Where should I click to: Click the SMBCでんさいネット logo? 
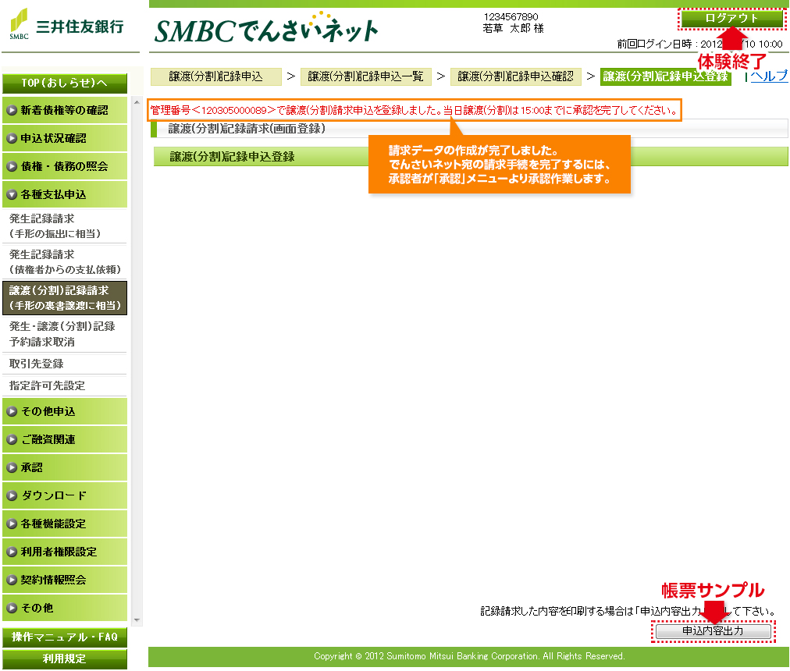point(266,28)
